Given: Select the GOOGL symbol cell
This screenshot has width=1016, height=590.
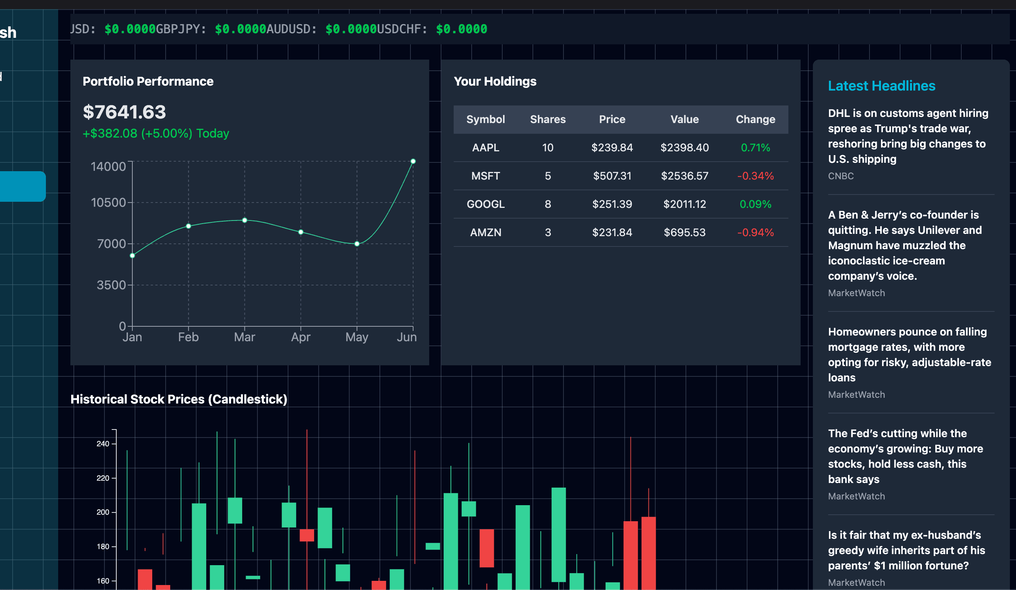Looking at the screenshot, I should (x=485, y=204).
